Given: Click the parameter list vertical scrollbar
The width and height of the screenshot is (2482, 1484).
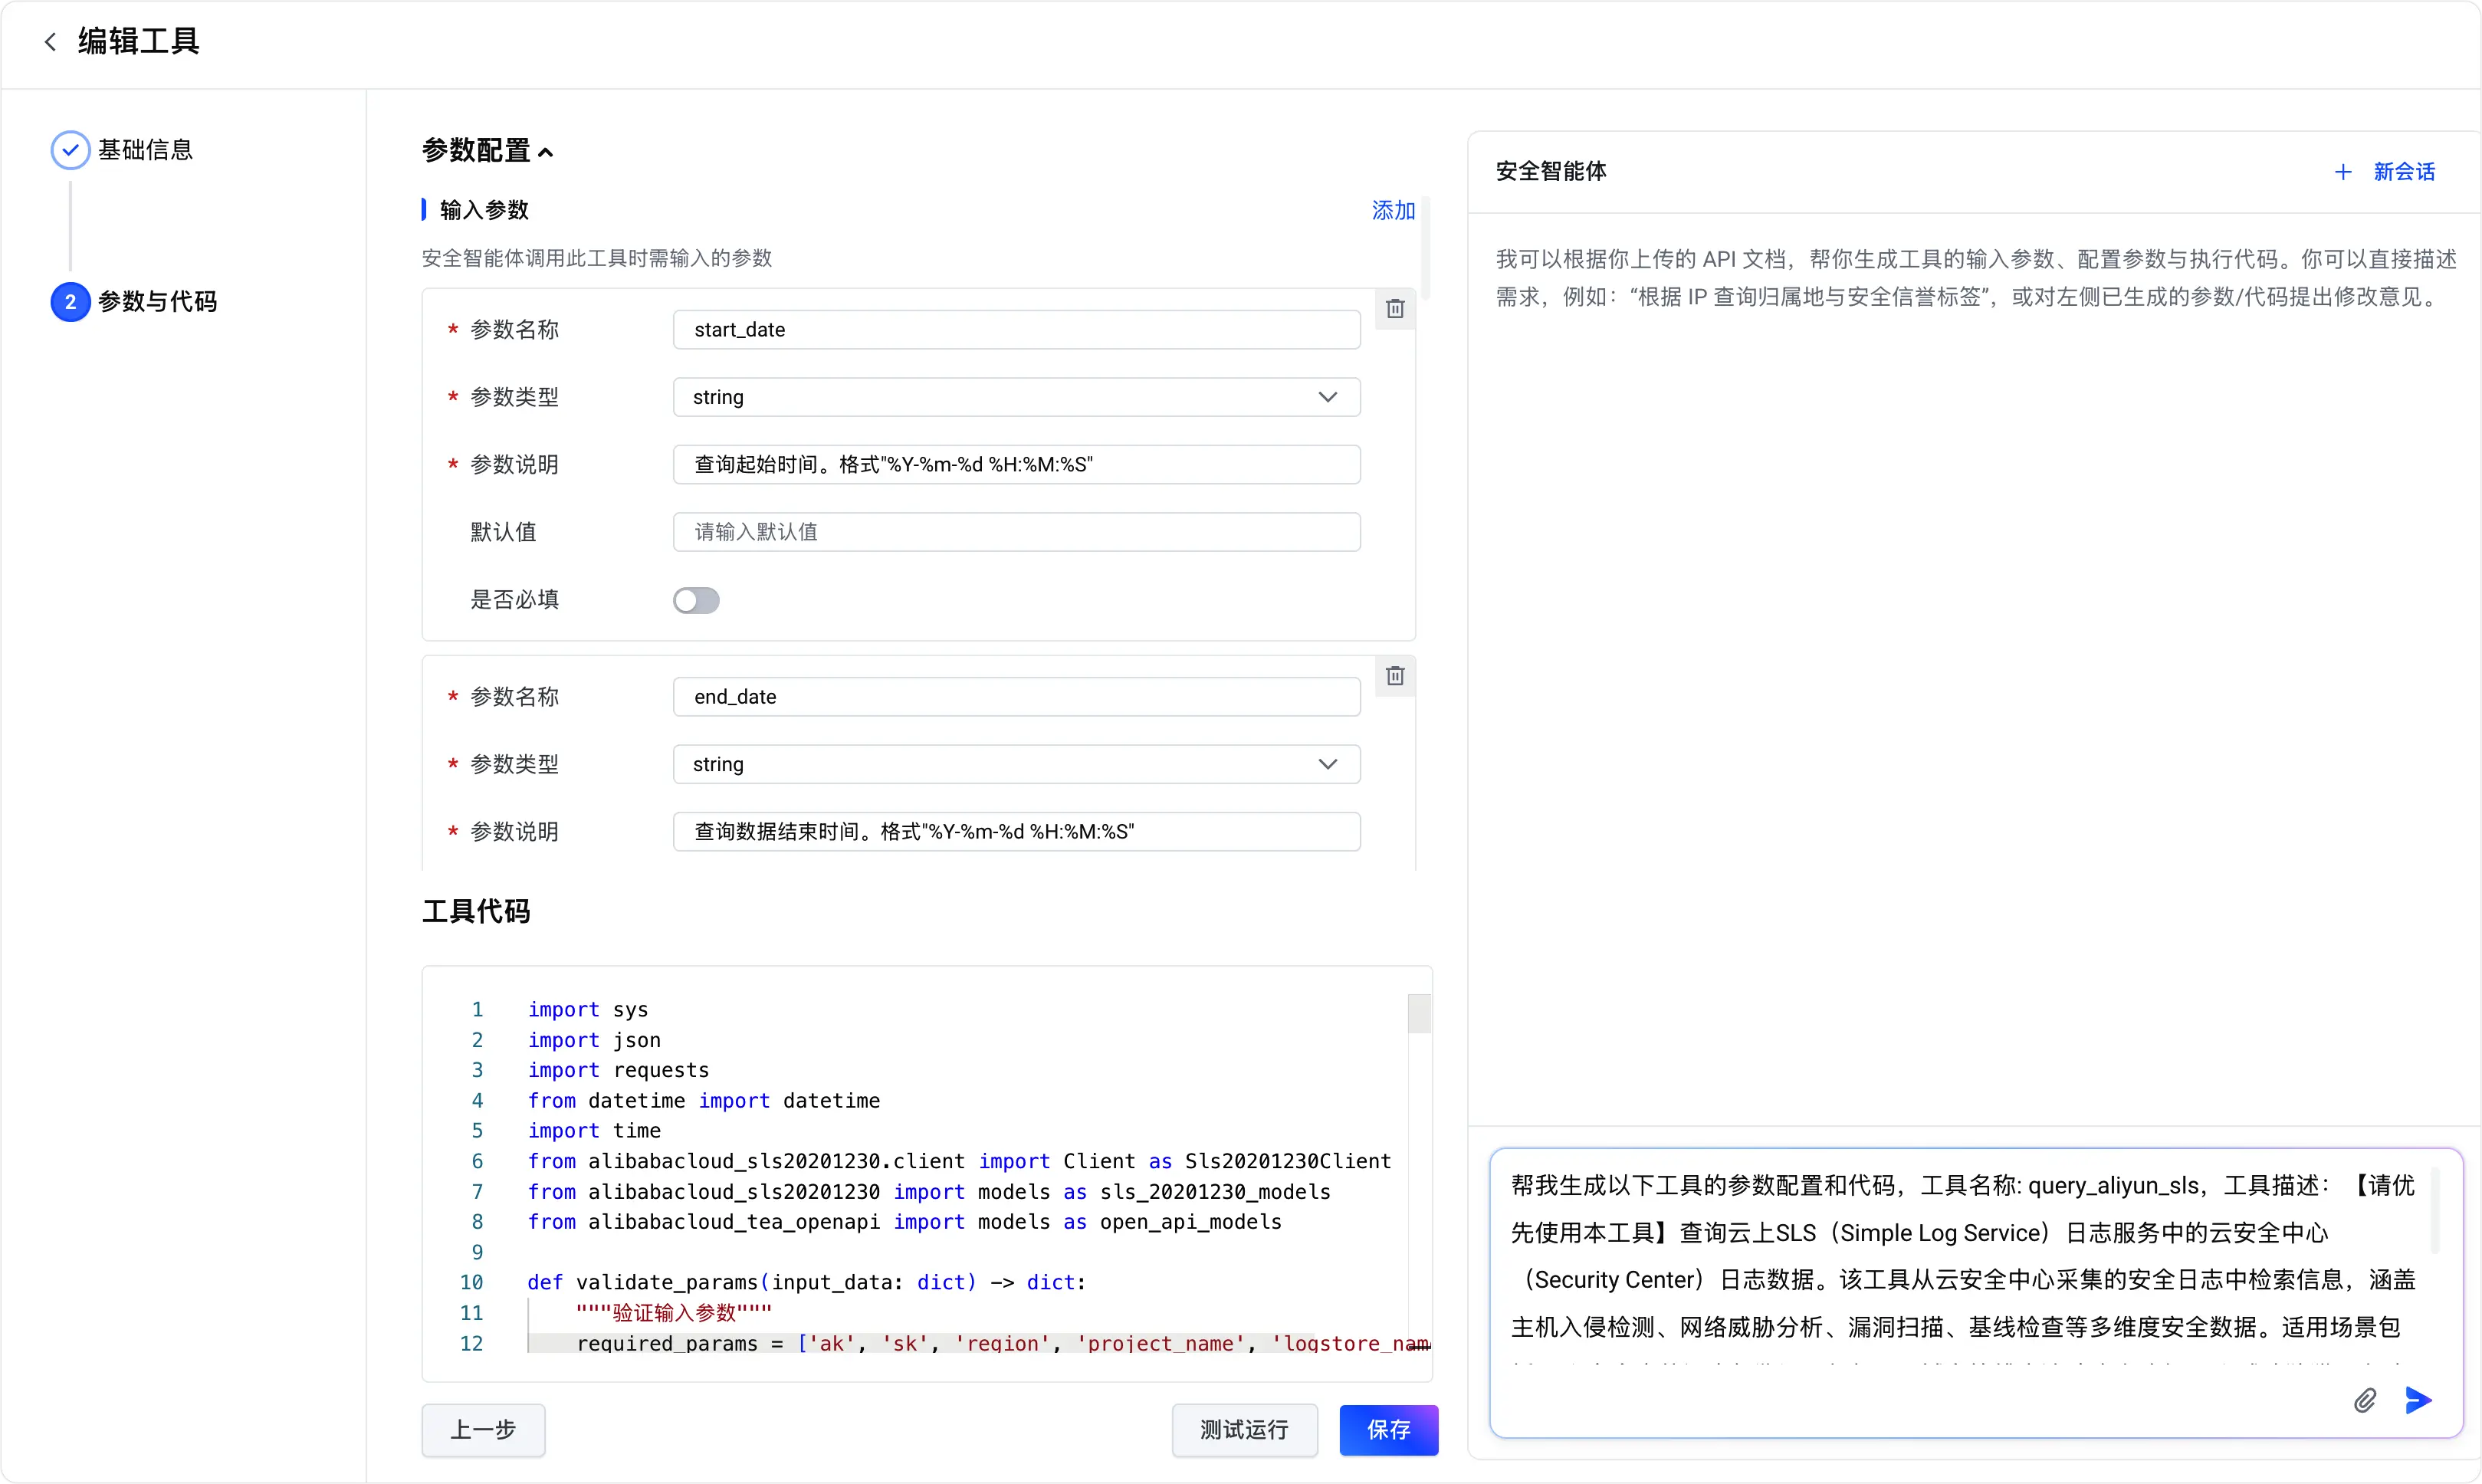Looking at the screenshot, I should (x=1426, y=248).
